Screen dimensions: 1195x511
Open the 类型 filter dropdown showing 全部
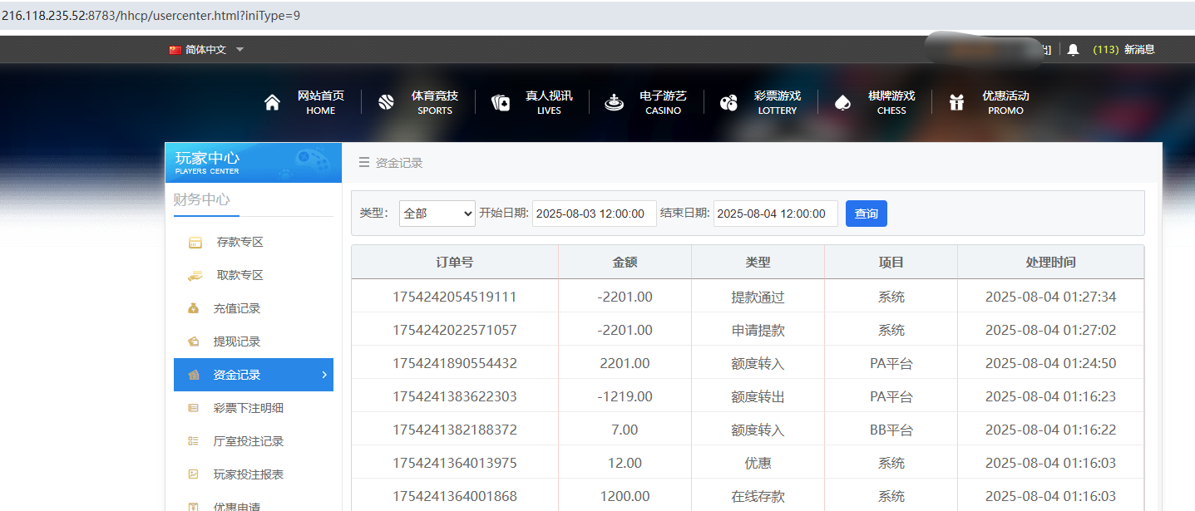coord(437,214)
